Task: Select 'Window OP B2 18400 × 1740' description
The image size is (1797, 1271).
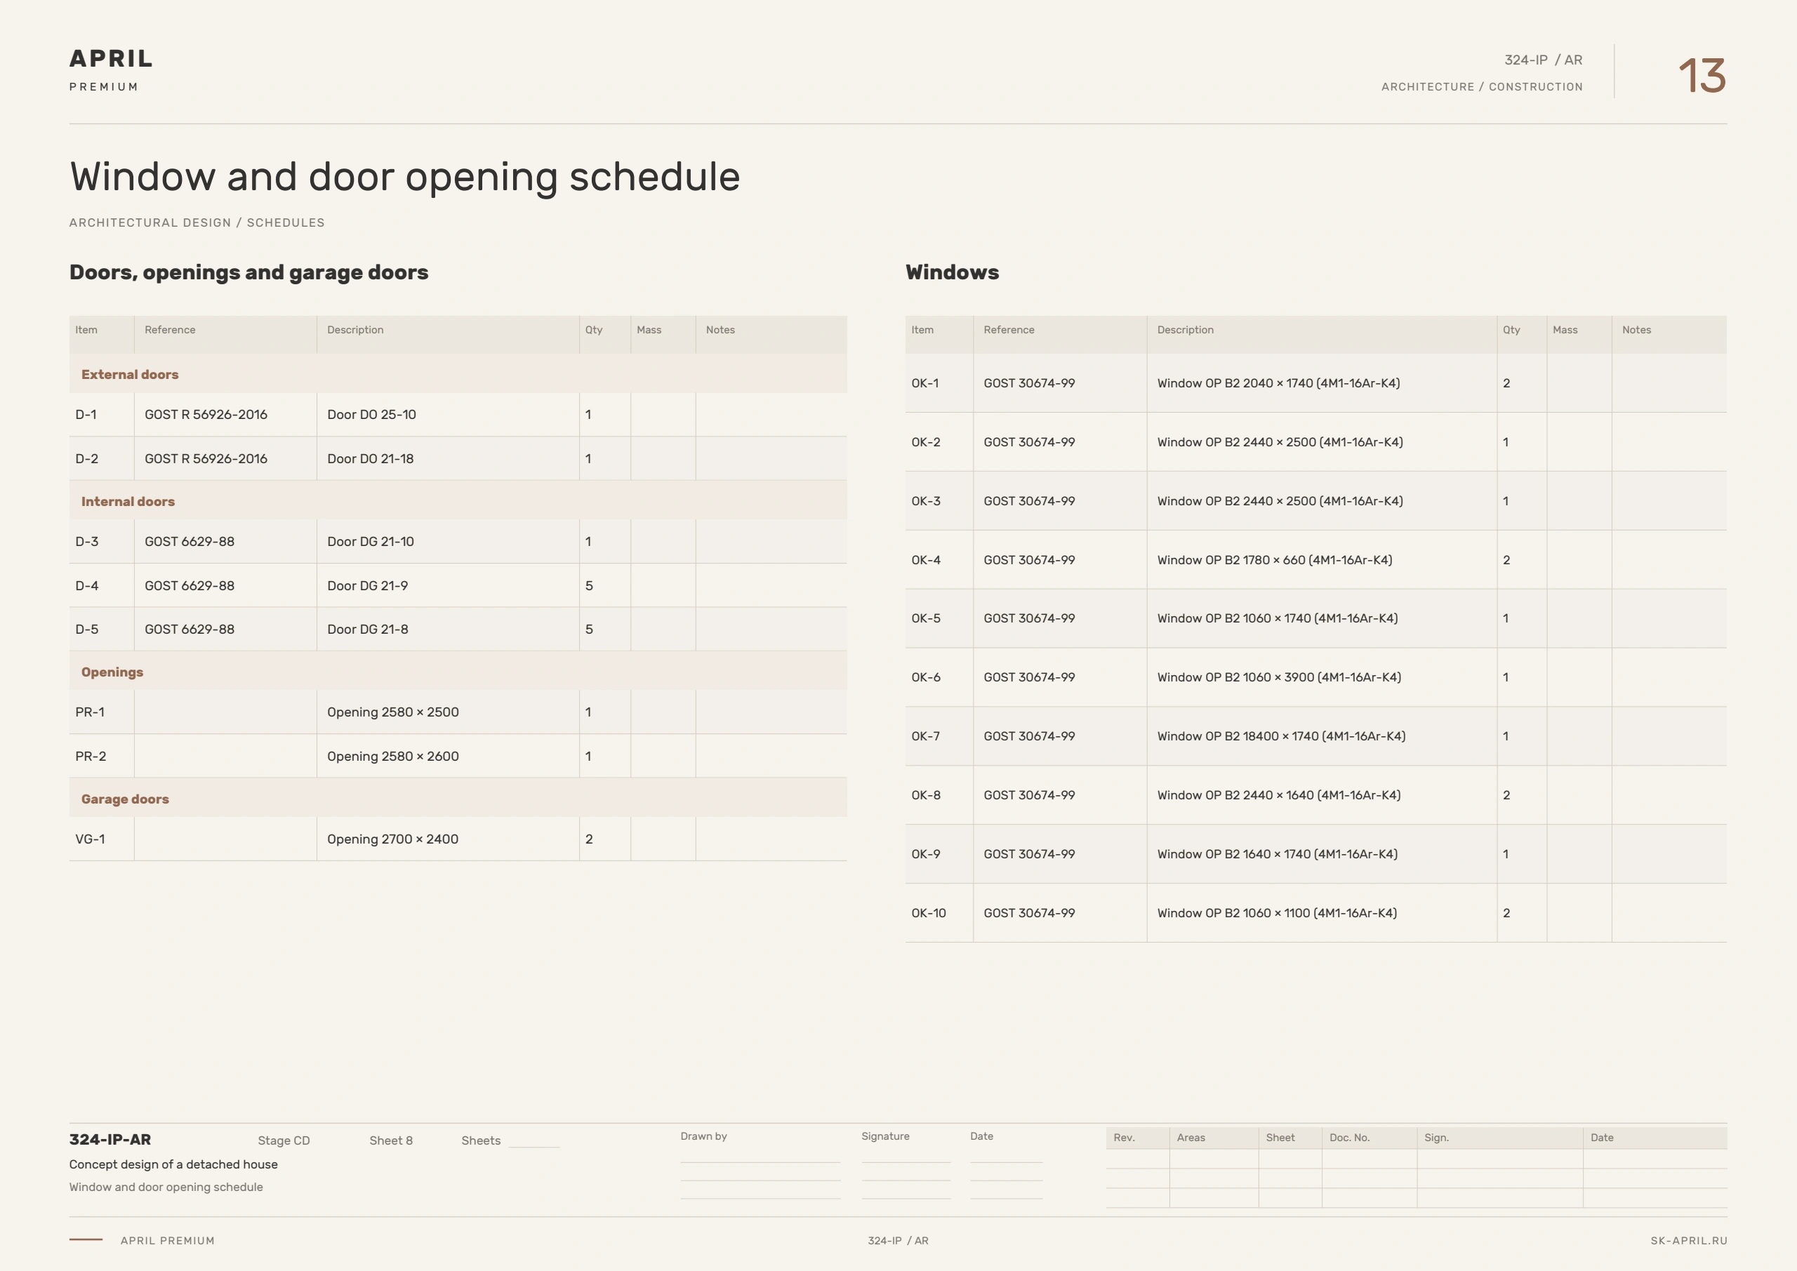Action: (x=1281, y=736)
